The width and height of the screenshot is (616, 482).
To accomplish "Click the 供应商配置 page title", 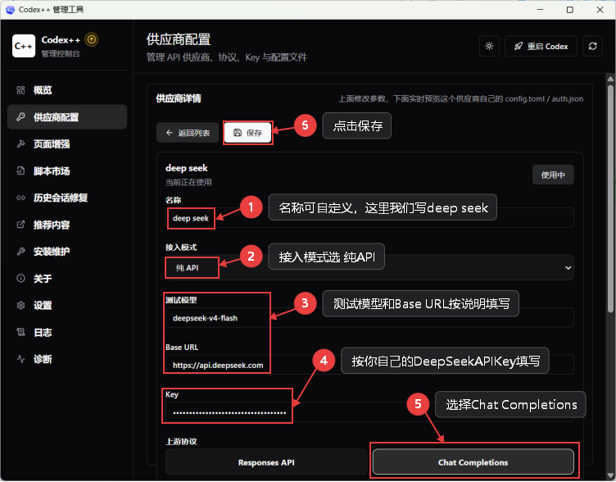I will click(179, 39).
